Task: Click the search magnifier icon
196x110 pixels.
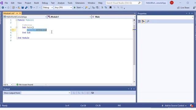Action: pyautogui.click(x=139, y=3)
